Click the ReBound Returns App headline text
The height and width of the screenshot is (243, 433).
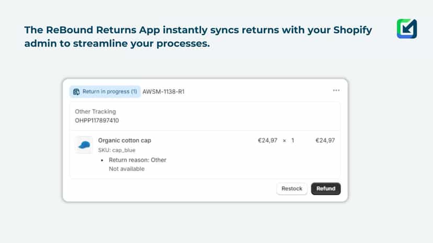[x=198, y=37]
